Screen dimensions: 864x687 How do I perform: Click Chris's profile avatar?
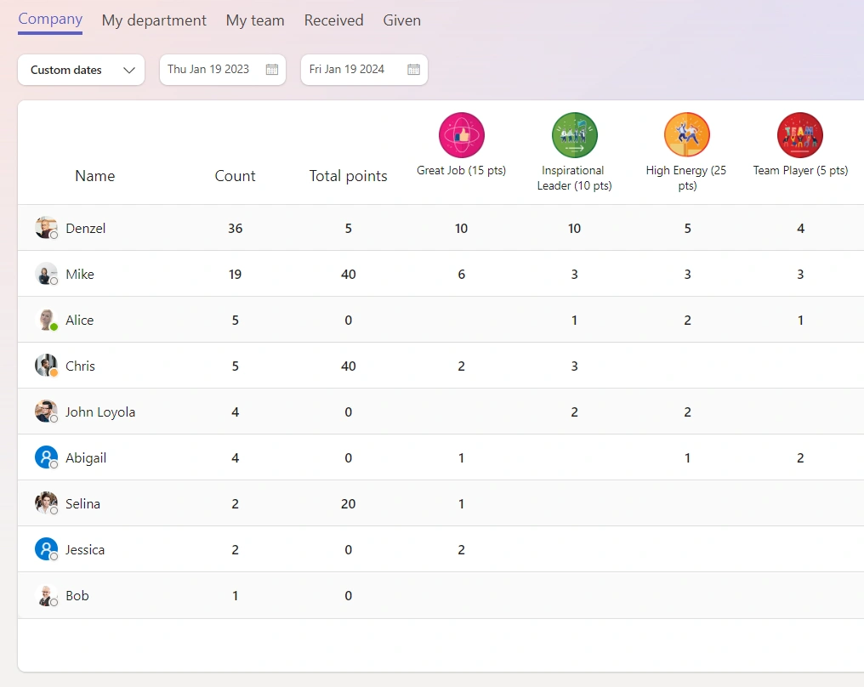[x=46, y=366]
